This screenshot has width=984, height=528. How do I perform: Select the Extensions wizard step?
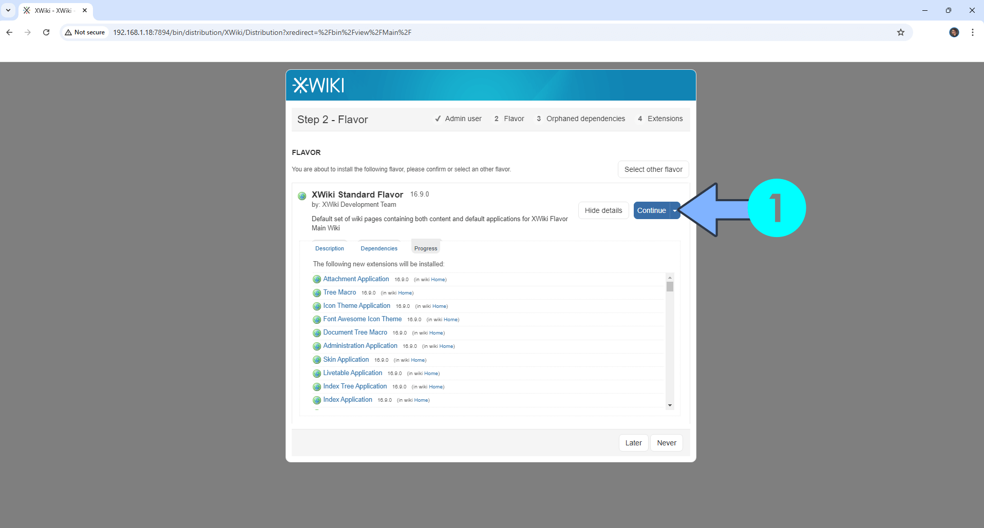pyautogui.click(x=660, y=119)
